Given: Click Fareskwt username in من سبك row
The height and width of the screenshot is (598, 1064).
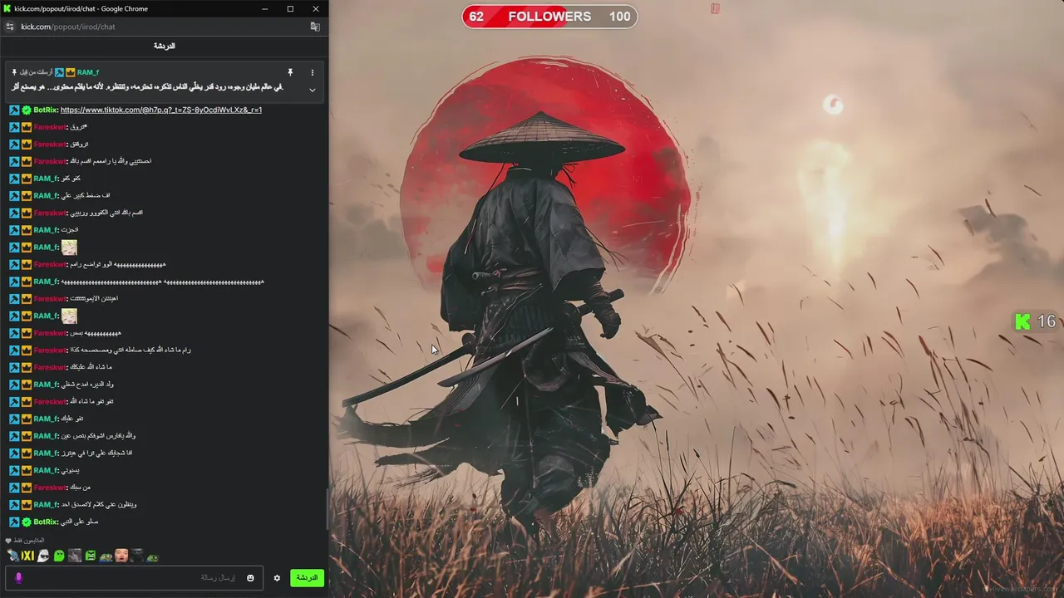Looking at the screenshot, I should [x=49, y=488].
